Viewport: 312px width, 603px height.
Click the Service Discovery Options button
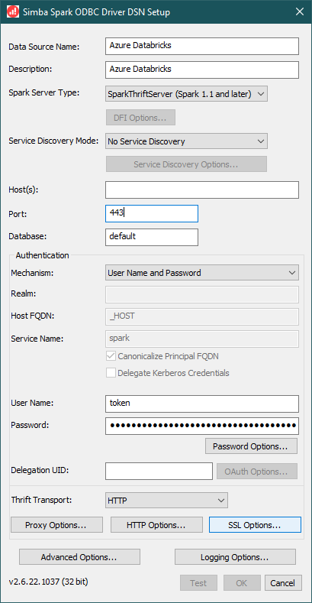186,164
